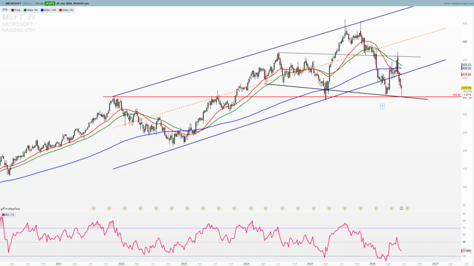Click the 37.666 RSI value label
The height and width of the screenshot is (266, 474).
tap(467, 251)
